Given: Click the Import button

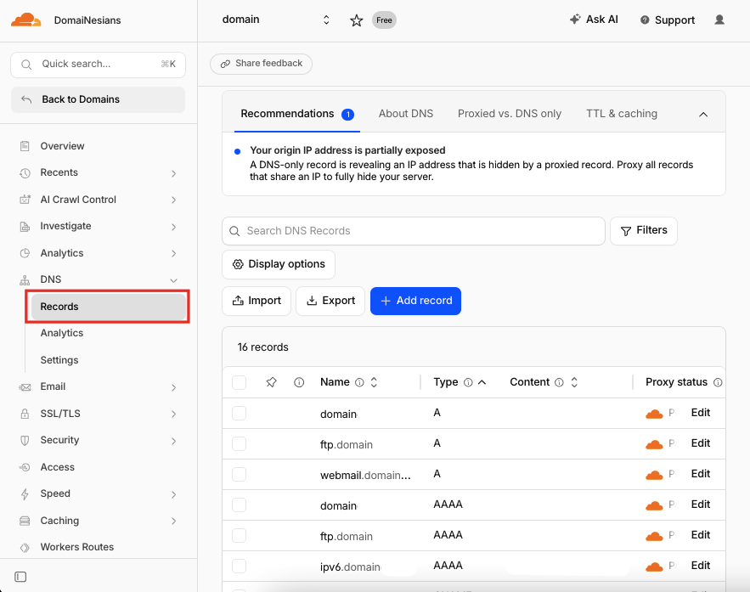Looking at the screenshot, I should point(257,301).
